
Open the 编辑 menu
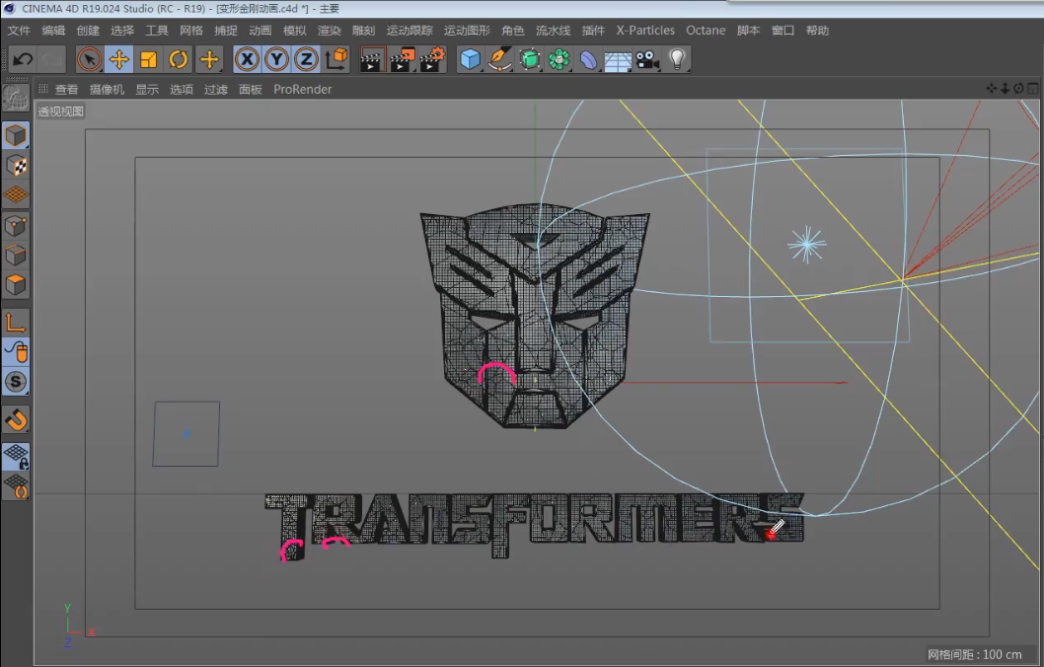tap(53, 31)
